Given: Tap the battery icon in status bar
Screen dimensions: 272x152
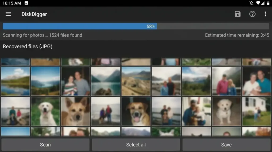Looking at the screenshot, I should click(x=268, y=3).
